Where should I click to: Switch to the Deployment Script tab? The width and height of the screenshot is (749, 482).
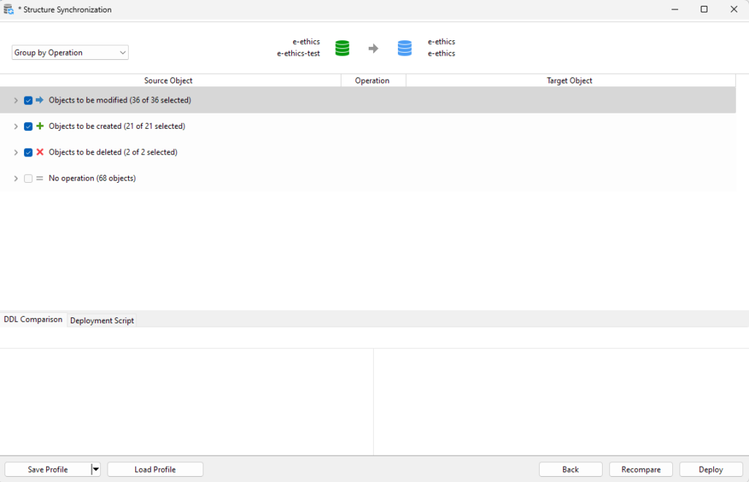pyautogui.click(x=102, y=320)
